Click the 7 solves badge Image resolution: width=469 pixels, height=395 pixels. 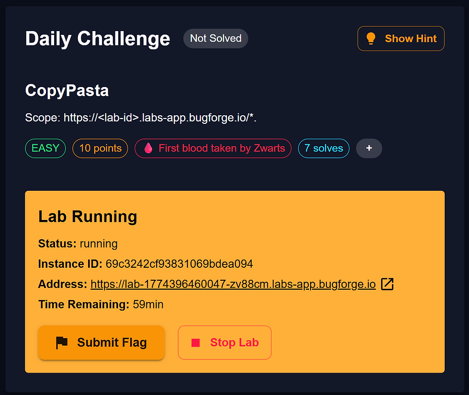point(324,148)
